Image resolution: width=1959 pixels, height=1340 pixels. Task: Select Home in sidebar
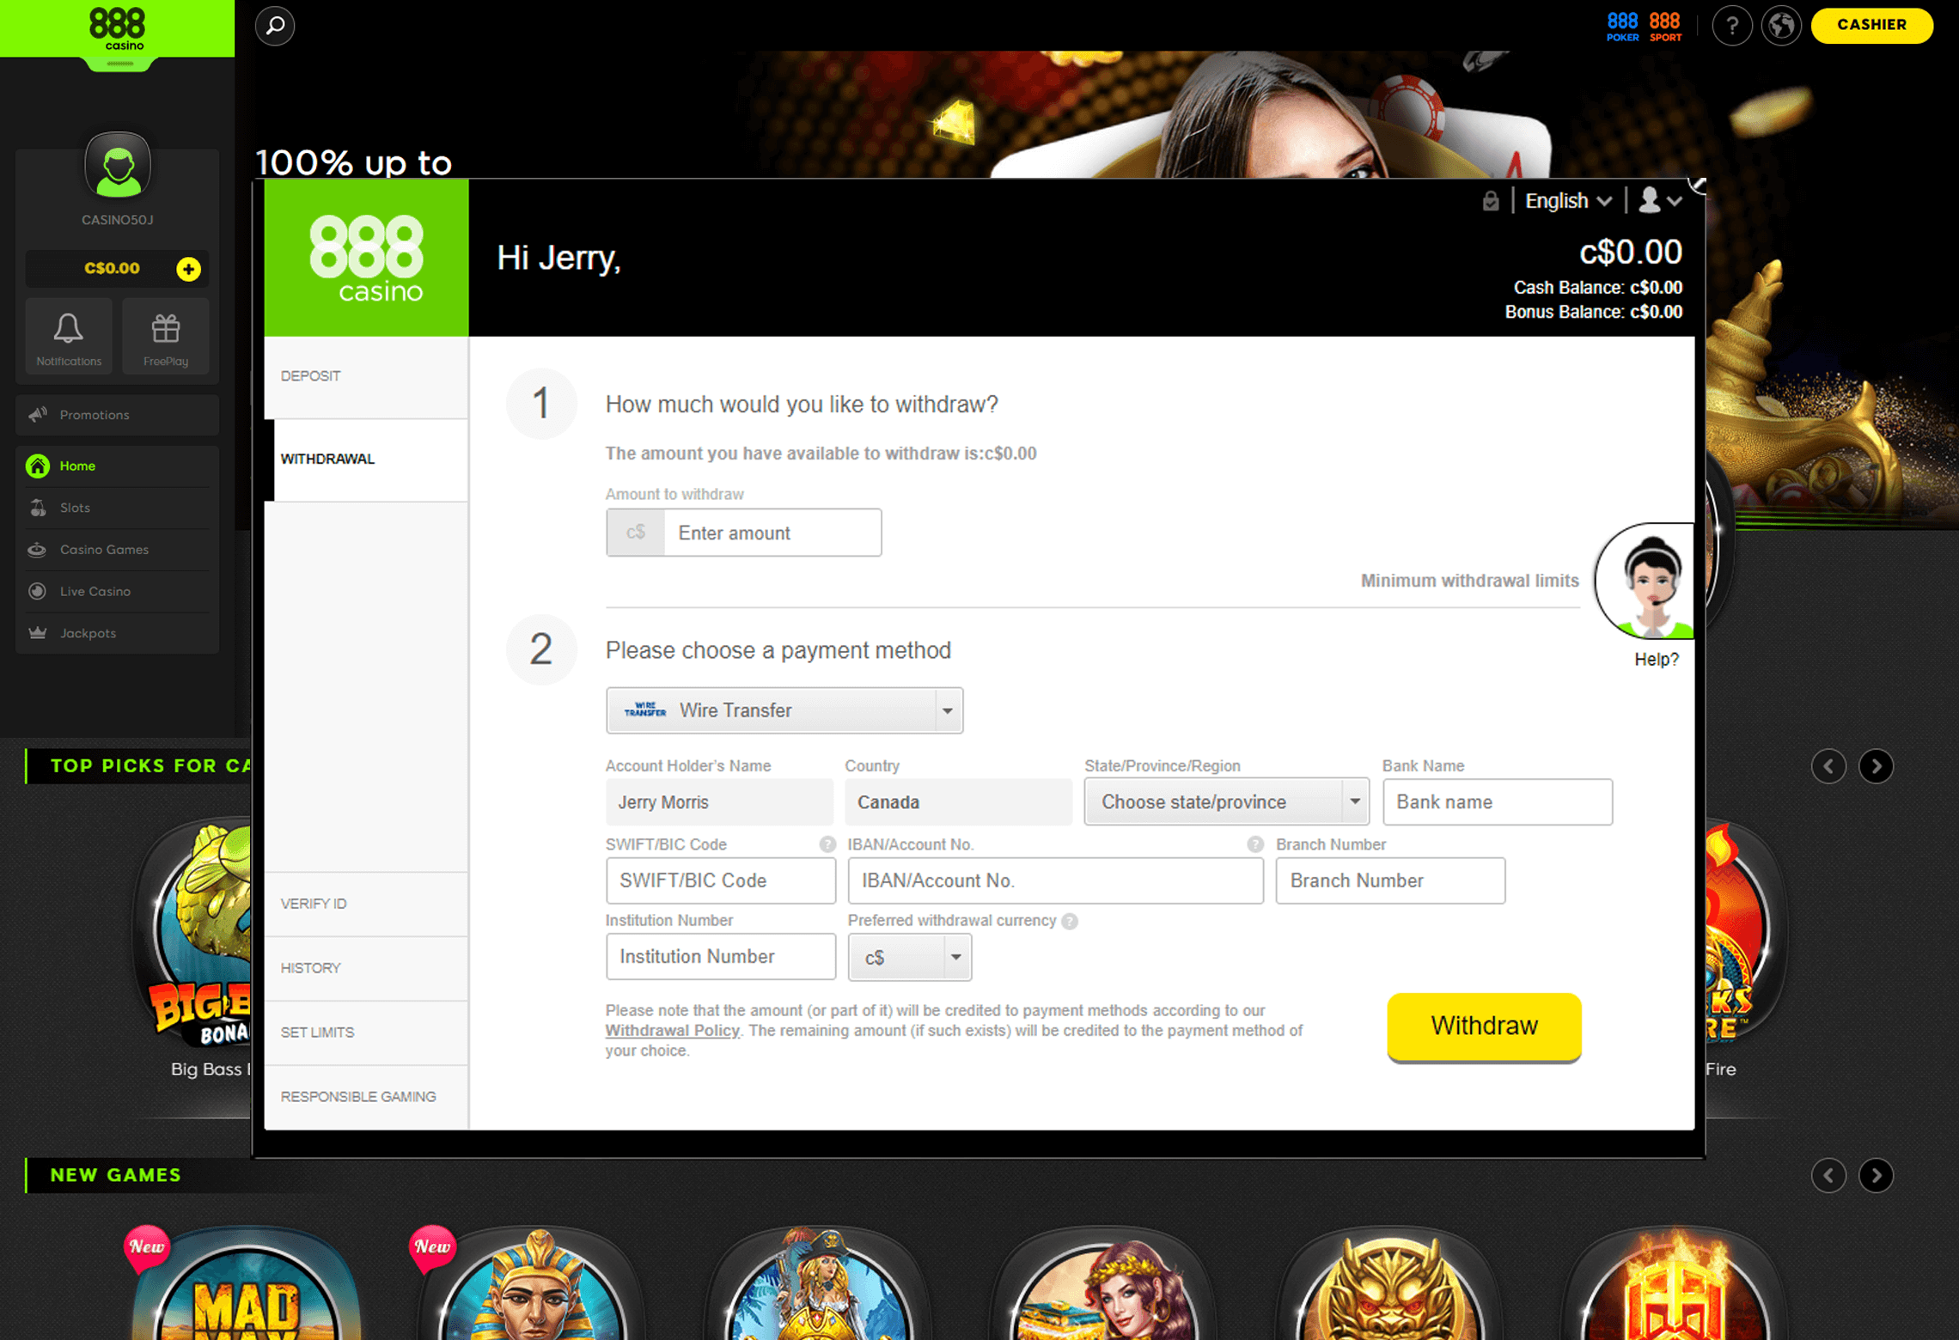118,466
